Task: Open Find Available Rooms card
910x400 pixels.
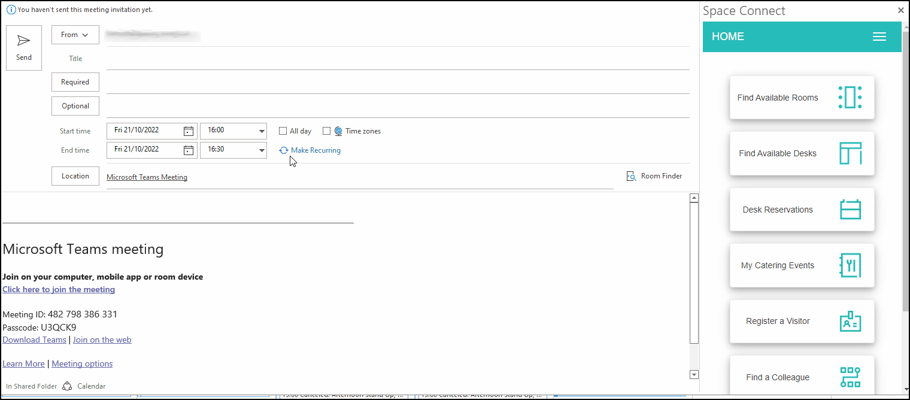Action: pos(802,97)
